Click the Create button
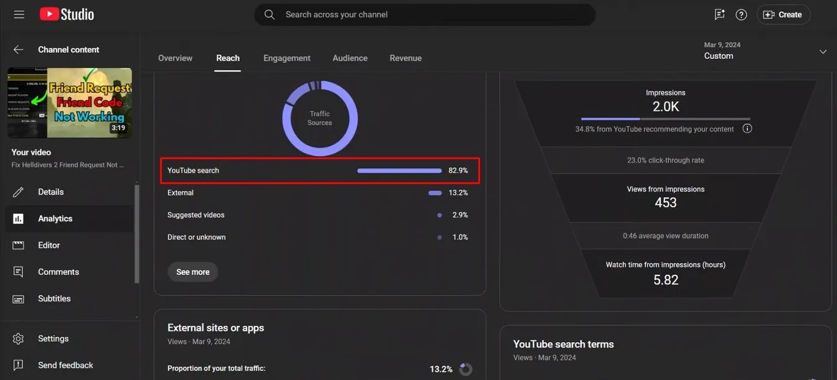Viewport: 837px width, 380px height. [783, 14]
